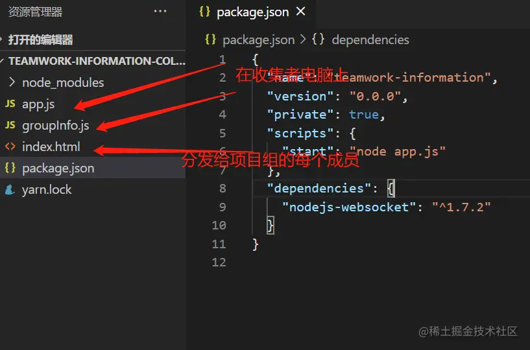
Task: Click the "0.0.0" version value
Action: coord(375,97)
